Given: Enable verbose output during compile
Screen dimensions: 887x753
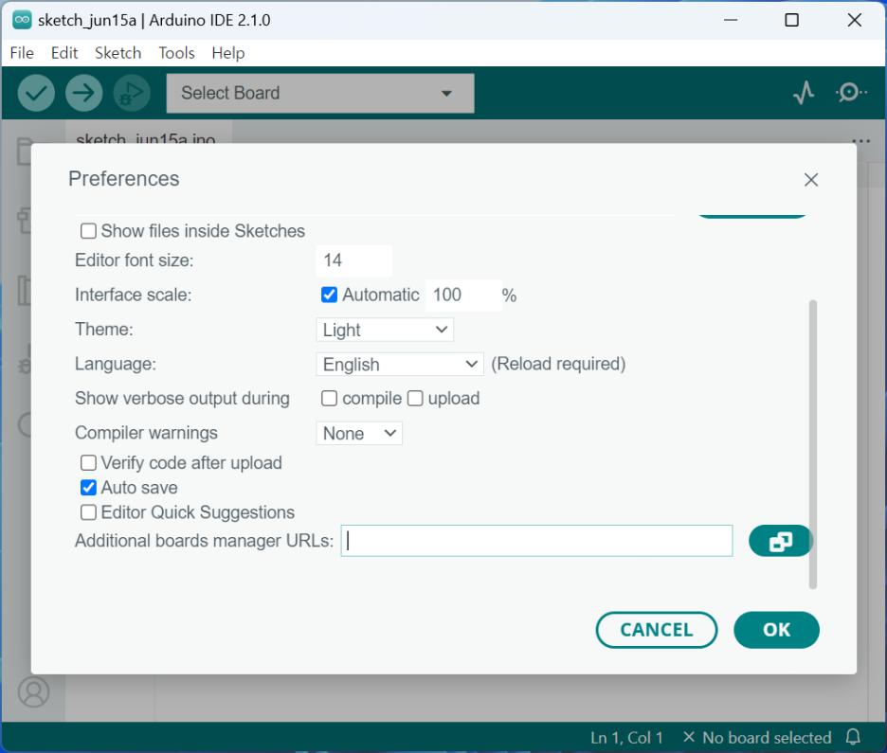Looking at the screenshot, I should point(329,399).
